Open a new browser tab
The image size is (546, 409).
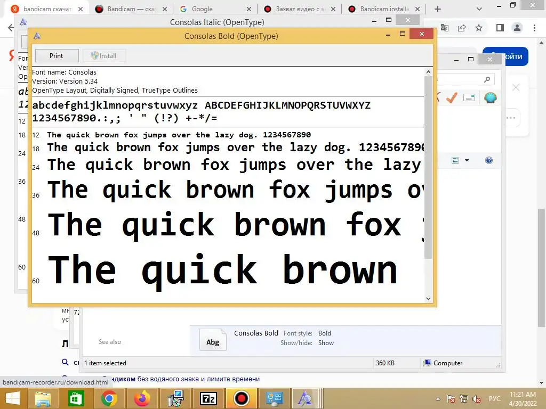[438, 9]
